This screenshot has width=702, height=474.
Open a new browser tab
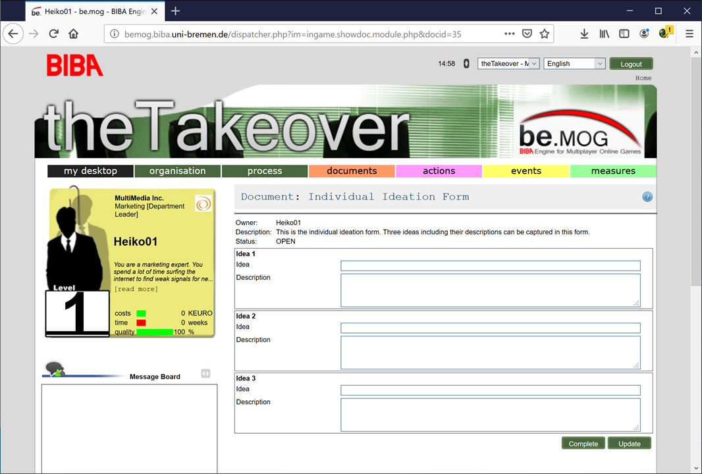pyautogui.click(x=175, y=11)
